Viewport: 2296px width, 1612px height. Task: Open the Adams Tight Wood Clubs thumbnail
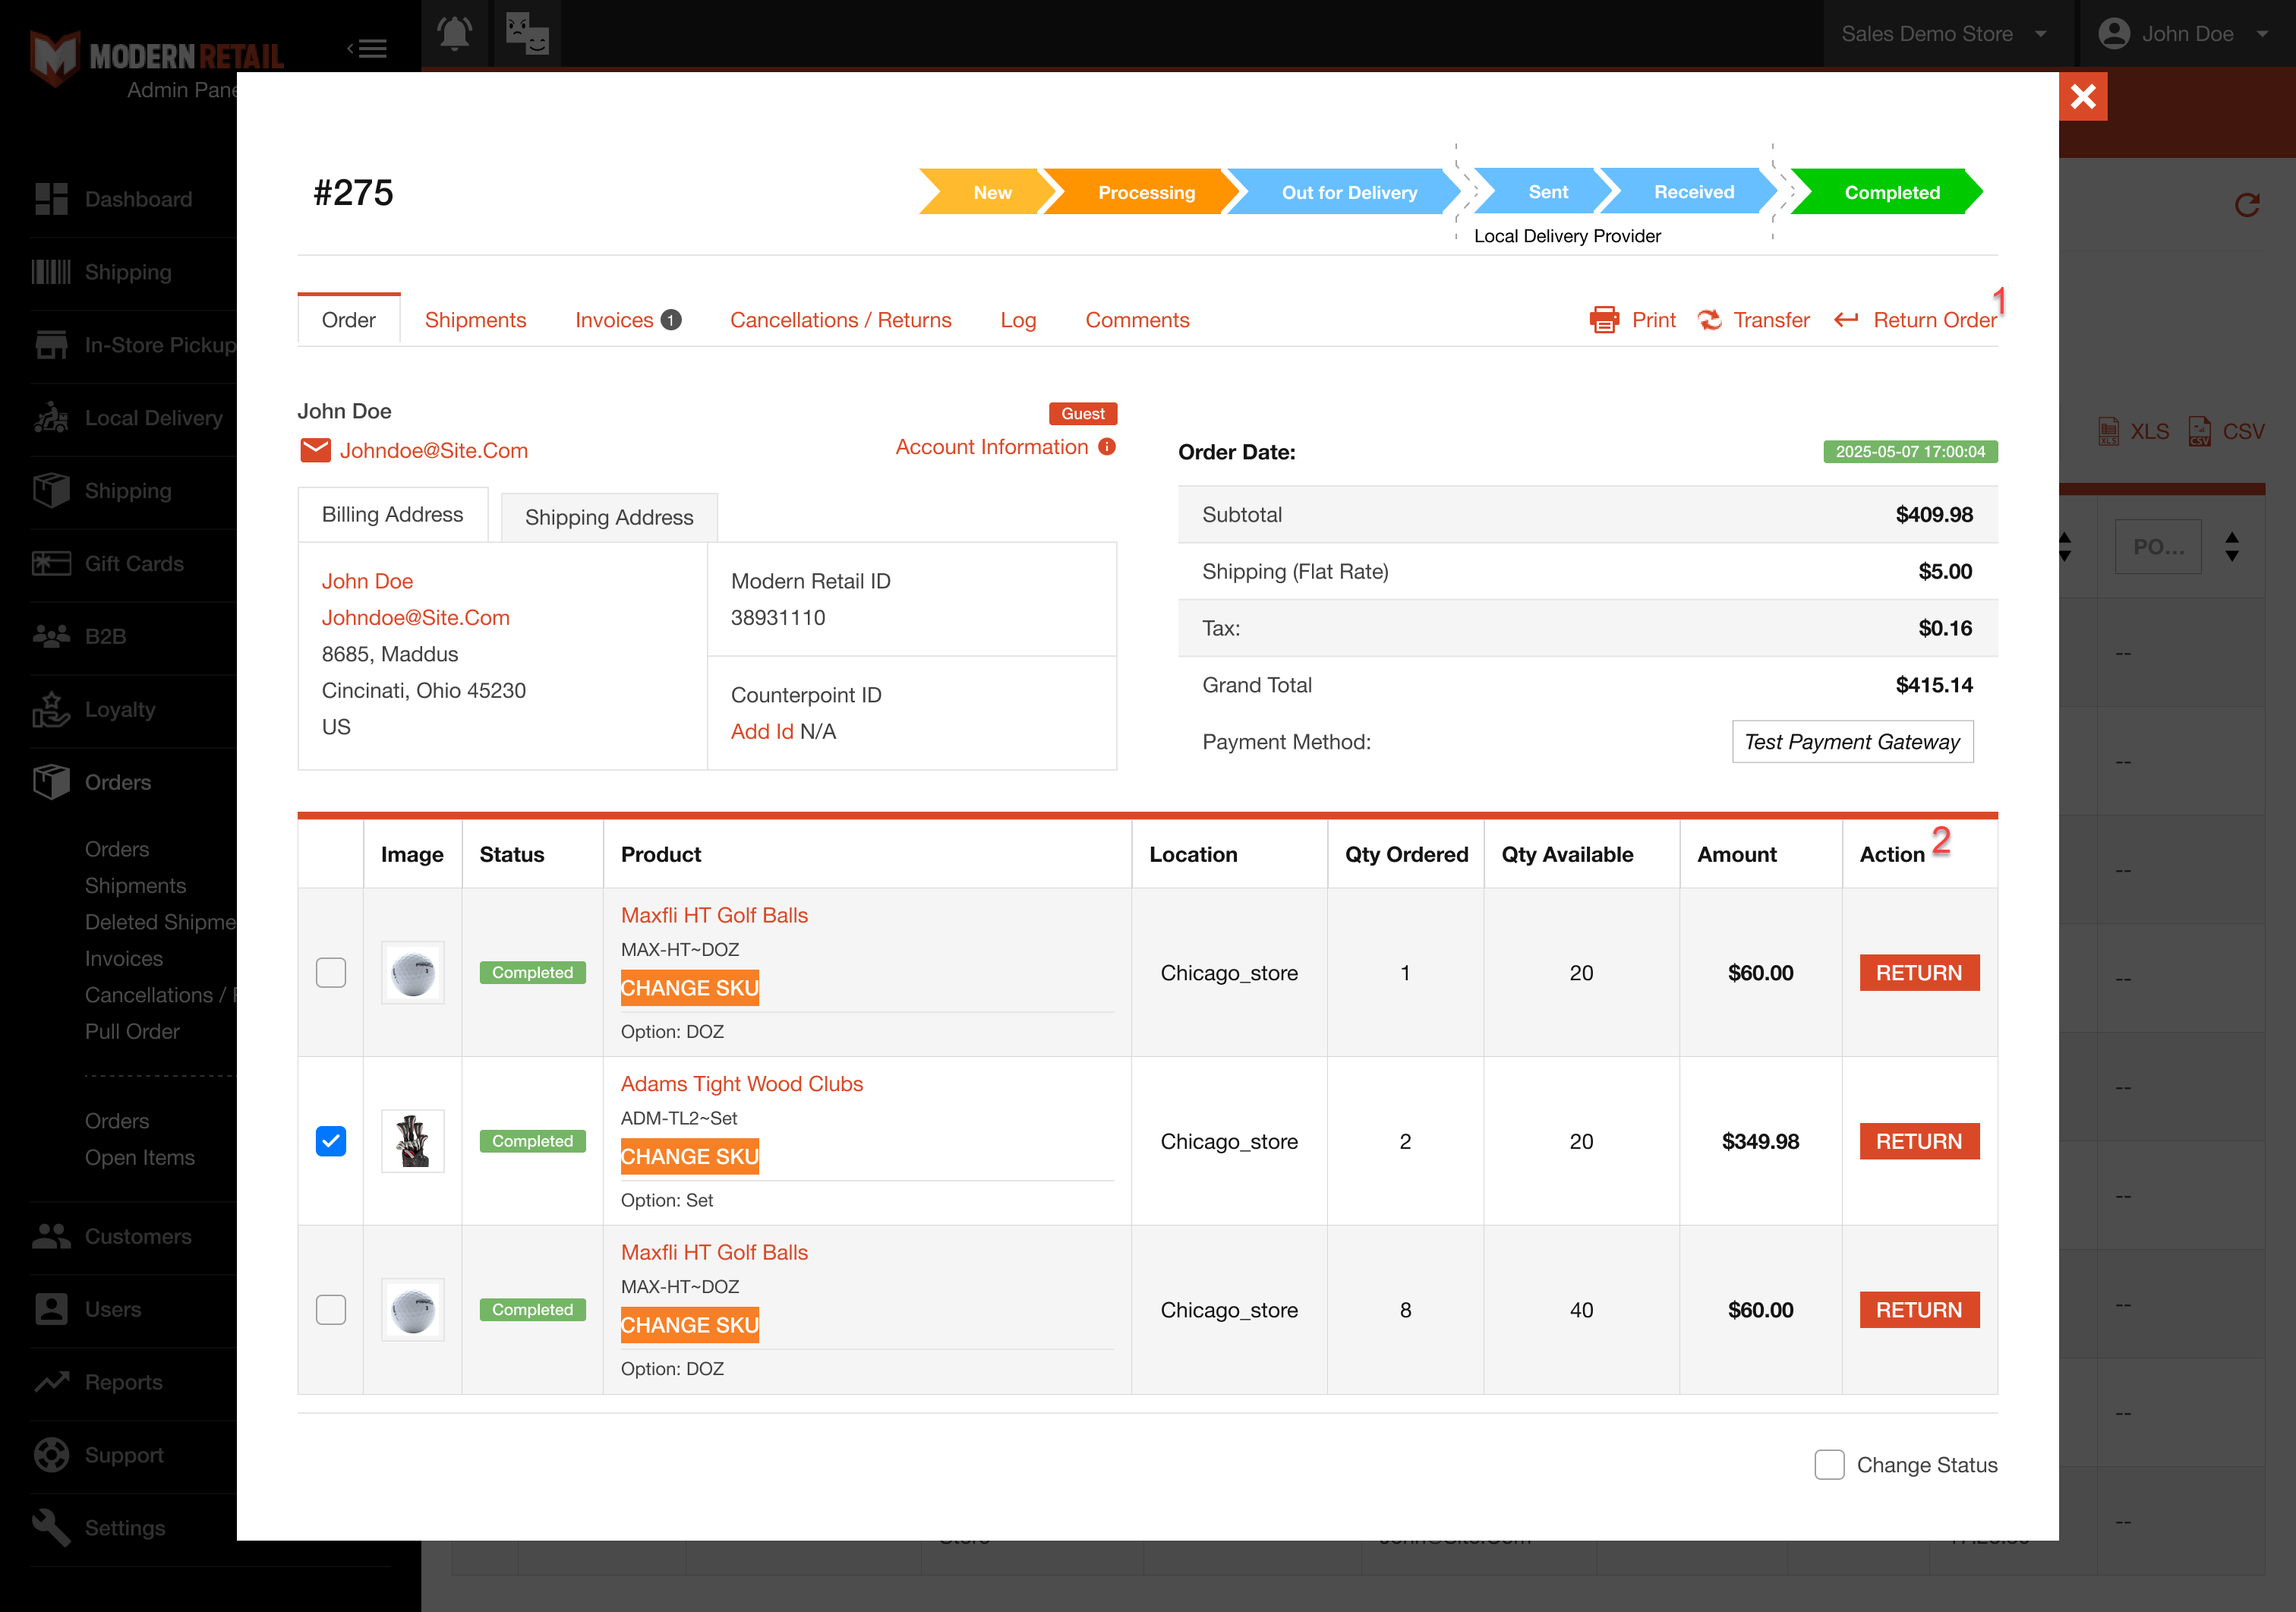tap(413, 1141)
